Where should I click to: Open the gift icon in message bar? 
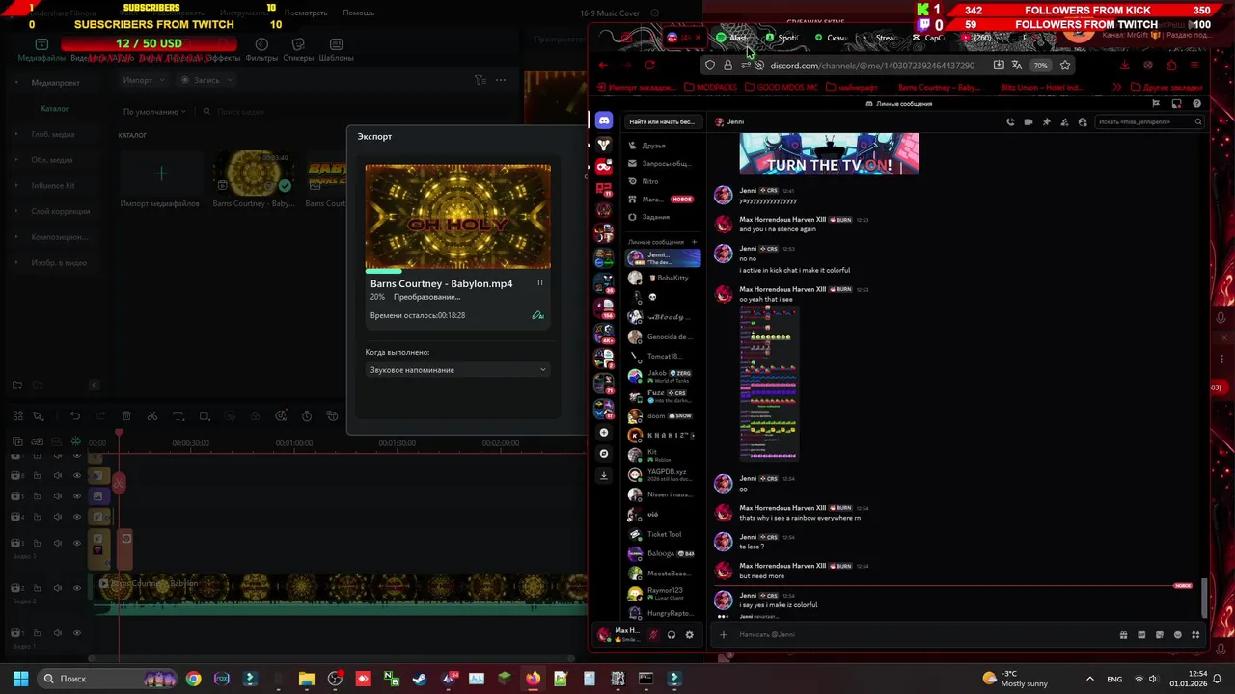pyautogui.click(x=1123, y=634)
